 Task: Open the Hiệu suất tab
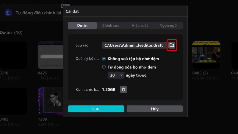click(140, 26)
